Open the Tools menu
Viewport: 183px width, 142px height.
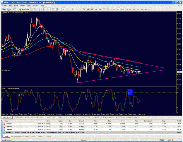click(29, 6)
